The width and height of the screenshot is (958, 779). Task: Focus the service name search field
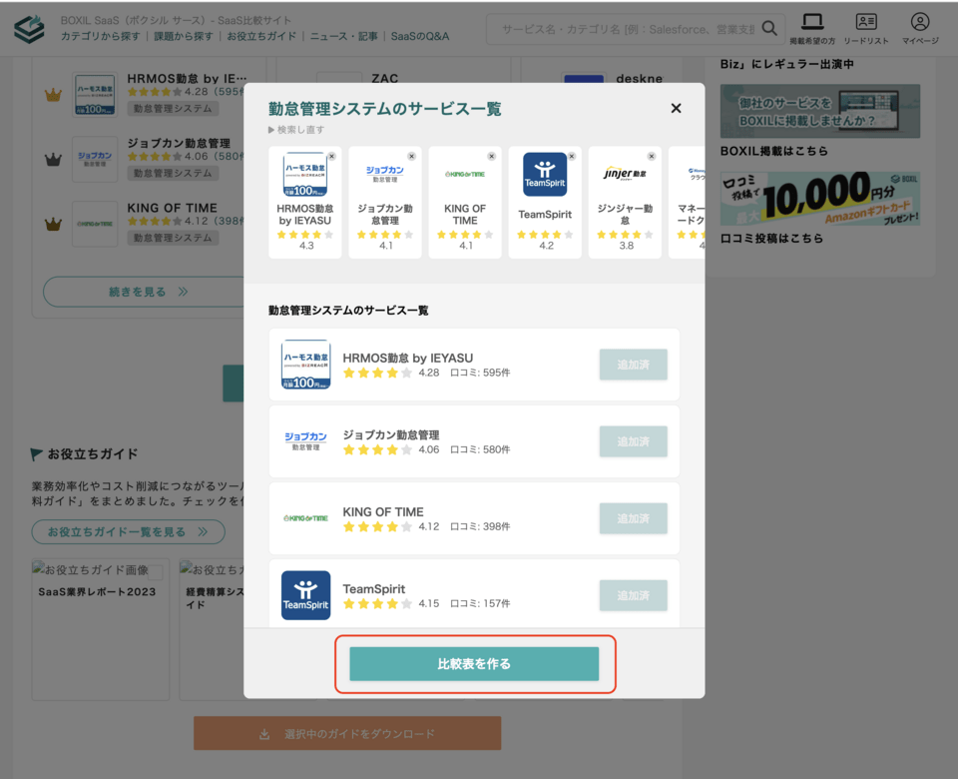629,29
